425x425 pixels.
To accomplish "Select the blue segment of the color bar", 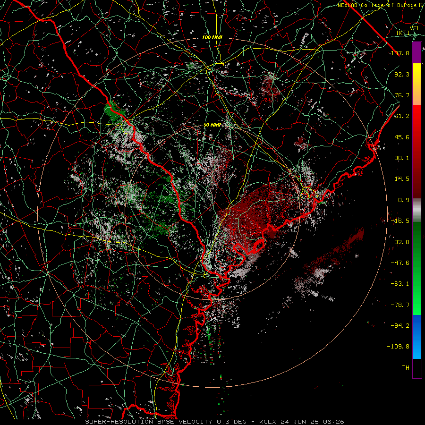I will pos(417,337).
